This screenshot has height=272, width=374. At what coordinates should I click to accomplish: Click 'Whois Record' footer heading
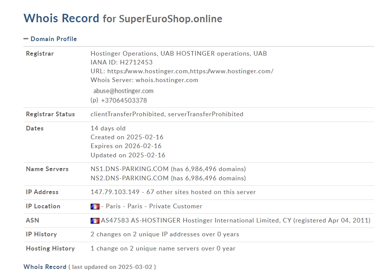(45, 267)
